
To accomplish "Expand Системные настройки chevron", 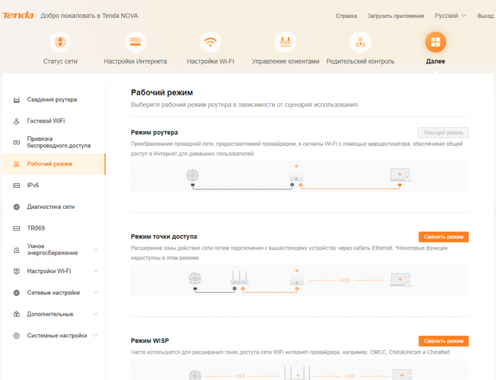I will 95,335.
